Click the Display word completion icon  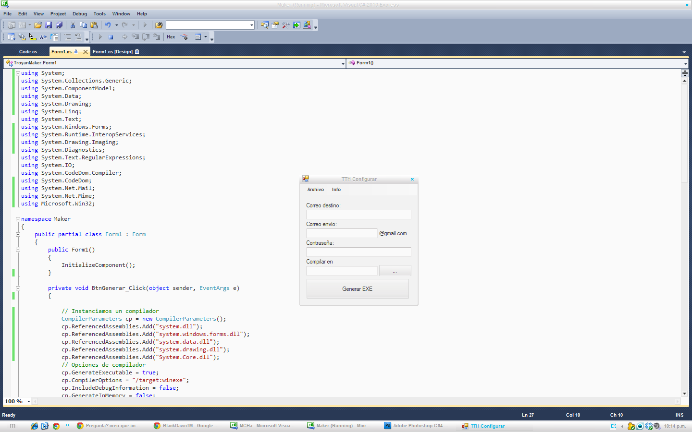click(43, 37)
